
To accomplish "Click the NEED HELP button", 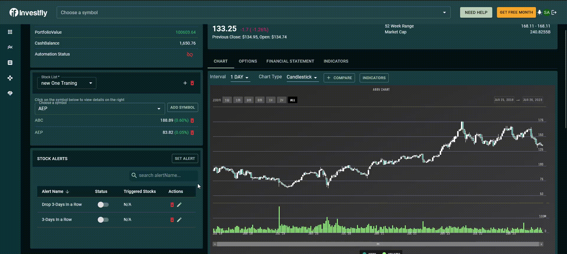I will click(x=476, y=12).
